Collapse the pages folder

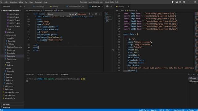point(8,68)
